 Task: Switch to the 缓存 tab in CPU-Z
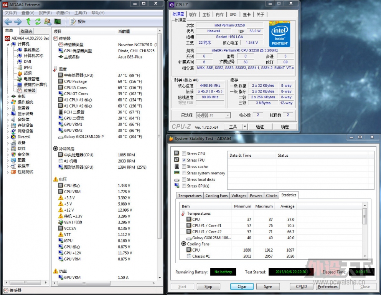[193, 15]
